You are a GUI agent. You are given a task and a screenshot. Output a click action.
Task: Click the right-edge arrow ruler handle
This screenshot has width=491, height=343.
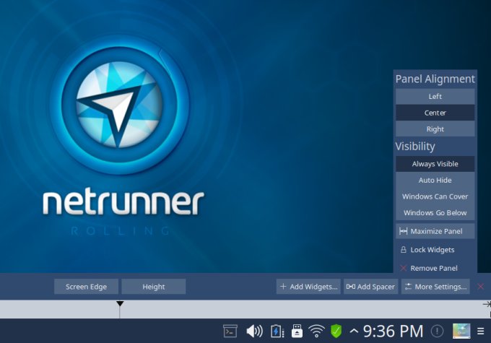click(487, 304)
